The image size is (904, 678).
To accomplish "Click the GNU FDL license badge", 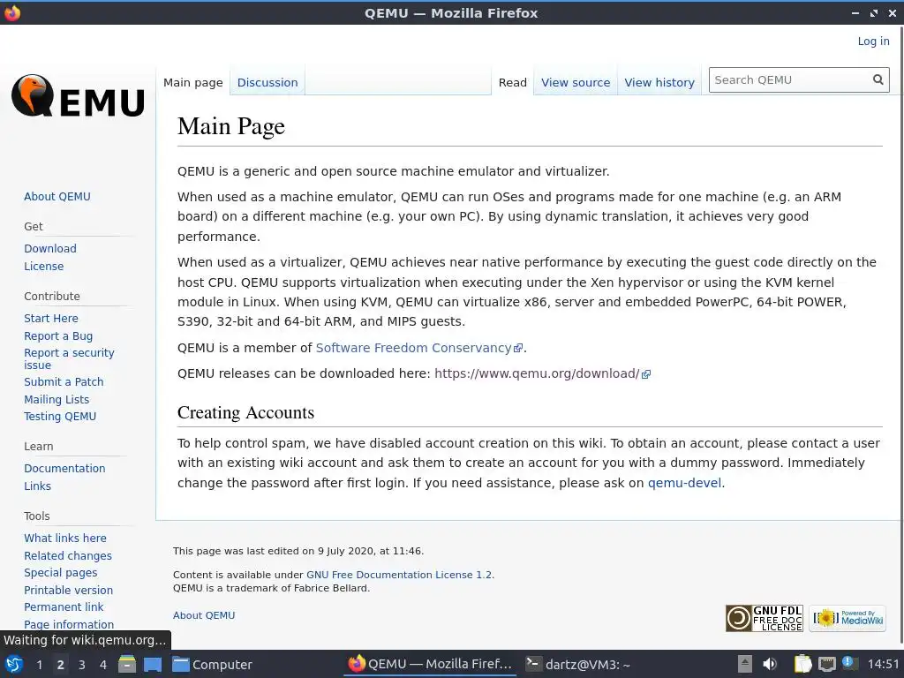I will [764, 619].
